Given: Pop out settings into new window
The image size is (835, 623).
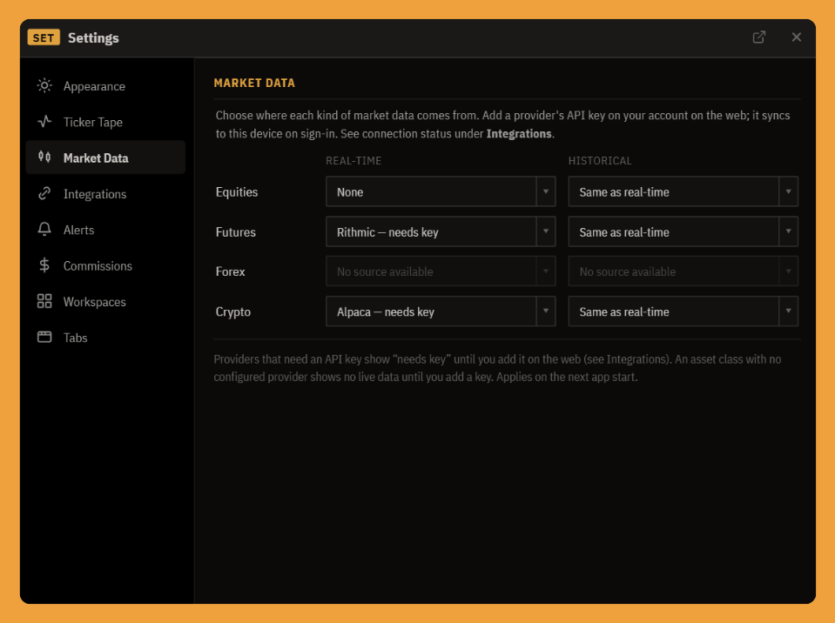Looking at the screenshot, I should click(x=759, y=37).
